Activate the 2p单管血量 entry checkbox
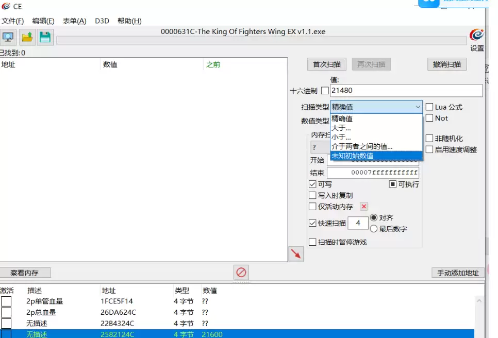Screen dimensions: 498x338 pos(6,301)
